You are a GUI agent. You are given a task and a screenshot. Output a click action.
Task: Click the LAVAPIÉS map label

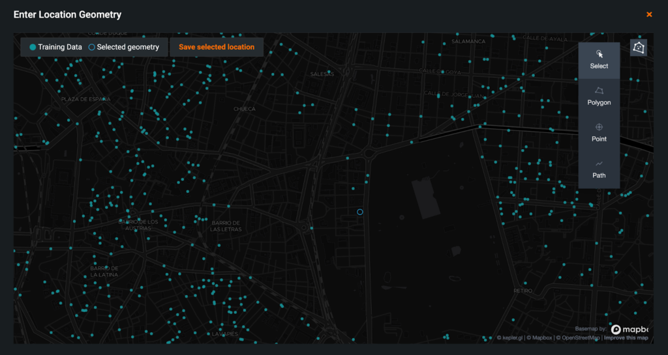pos(224,334)
